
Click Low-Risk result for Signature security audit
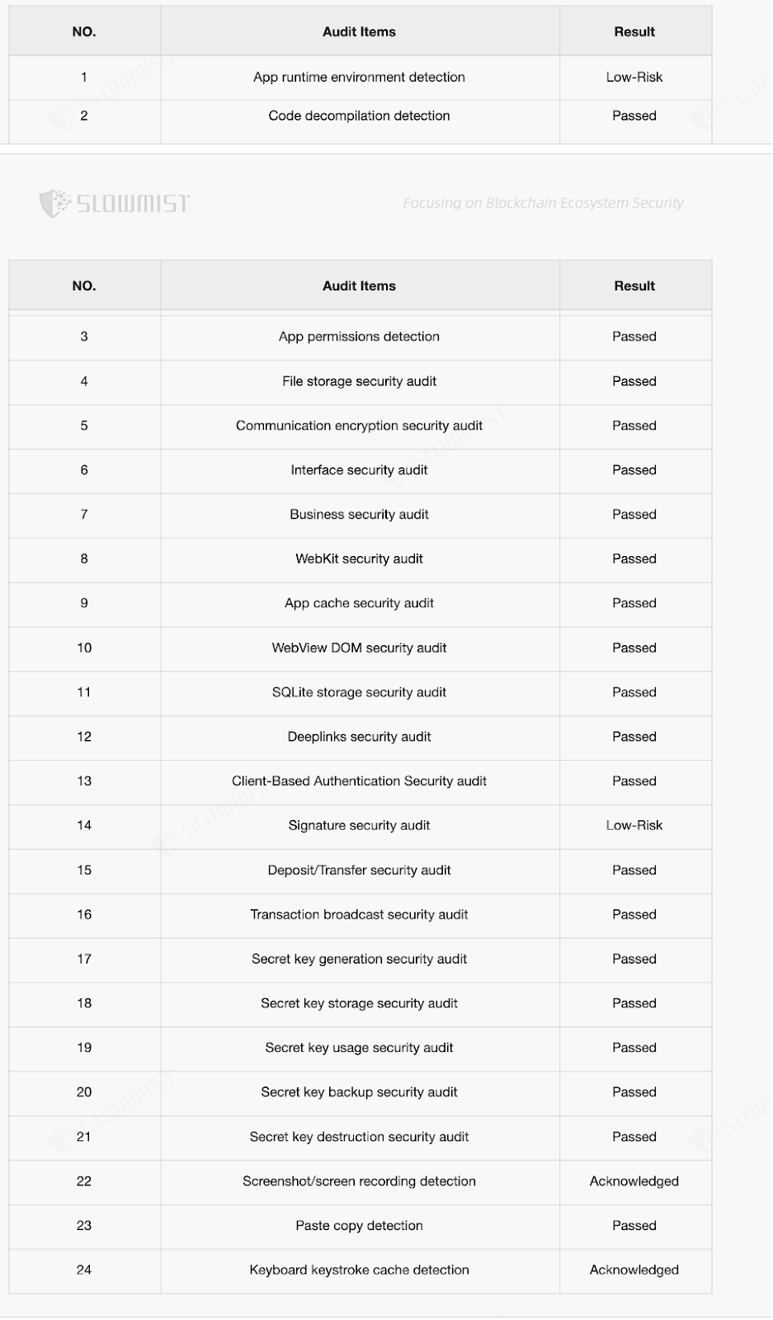634,826
